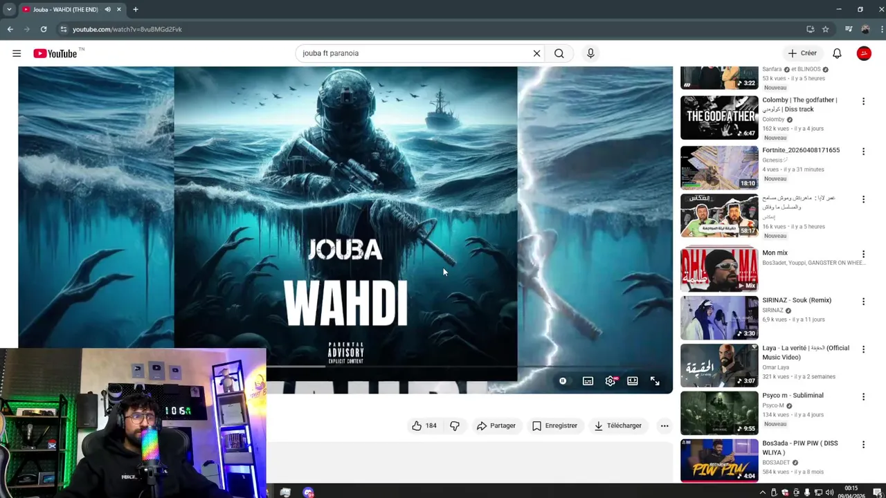
Task: Like the video with 184 likes
Action: click(x=424, y=425)
